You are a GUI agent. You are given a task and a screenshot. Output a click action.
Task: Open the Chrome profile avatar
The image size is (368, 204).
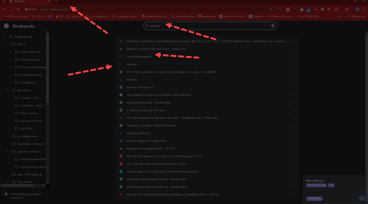click(x=357, y=9)
